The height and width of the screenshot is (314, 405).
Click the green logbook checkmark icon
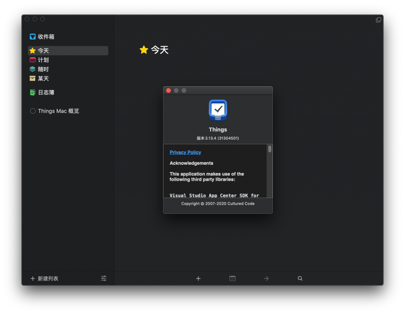click(32, 93)
